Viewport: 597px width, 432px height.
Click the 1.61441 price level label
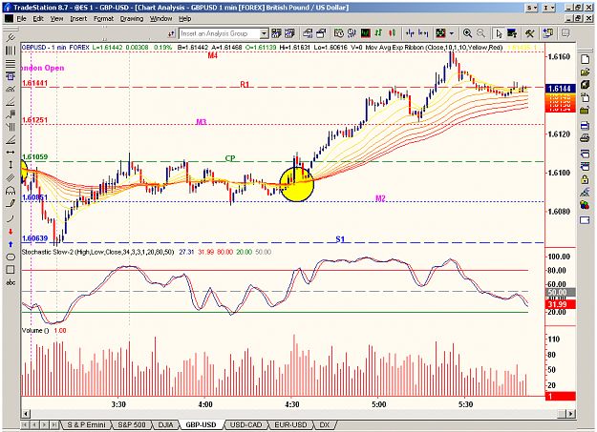click(34, 83)
